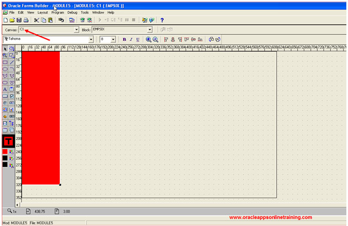348x226 pixels.
Task: Click the Cut scissors icon
Action: [36, 20]
